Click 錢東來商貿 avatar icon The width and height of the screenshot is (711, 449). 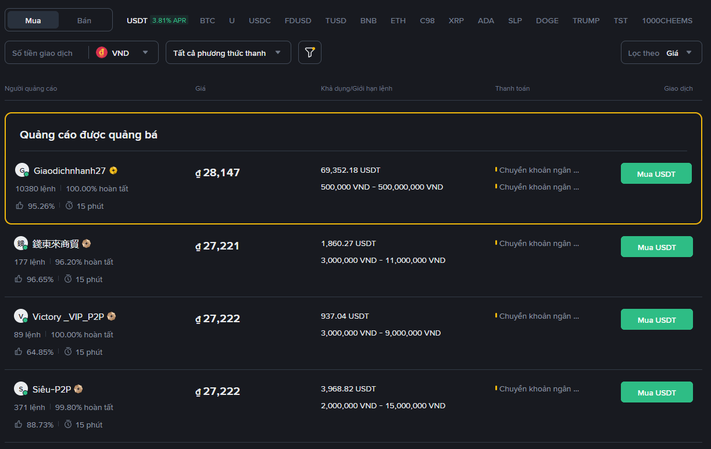21,244
